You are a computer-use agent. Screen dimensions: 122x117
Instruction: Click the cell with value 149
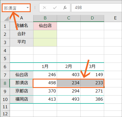(92, 75)
